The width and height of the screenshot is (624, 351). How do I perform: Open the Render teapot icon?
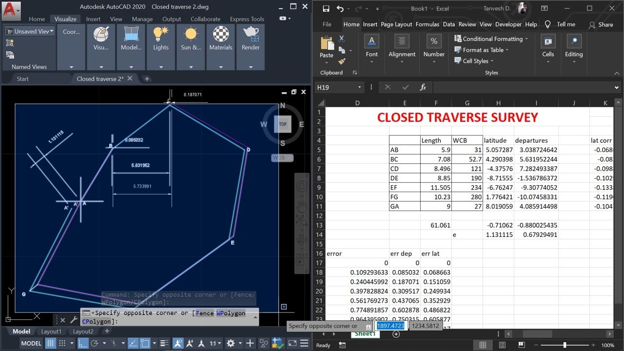251,34
